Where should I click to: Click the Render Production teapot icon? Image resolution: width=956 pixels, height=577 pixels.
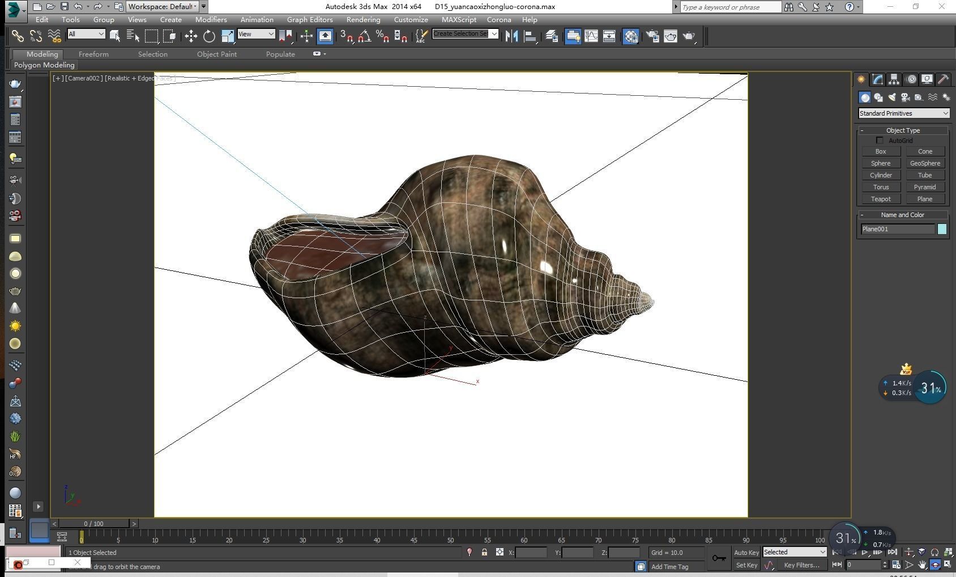(689, 36)
